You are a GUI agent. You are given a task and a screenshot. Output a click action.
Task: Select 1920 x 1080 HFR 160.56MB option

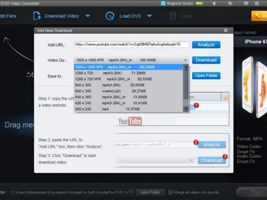128,67
